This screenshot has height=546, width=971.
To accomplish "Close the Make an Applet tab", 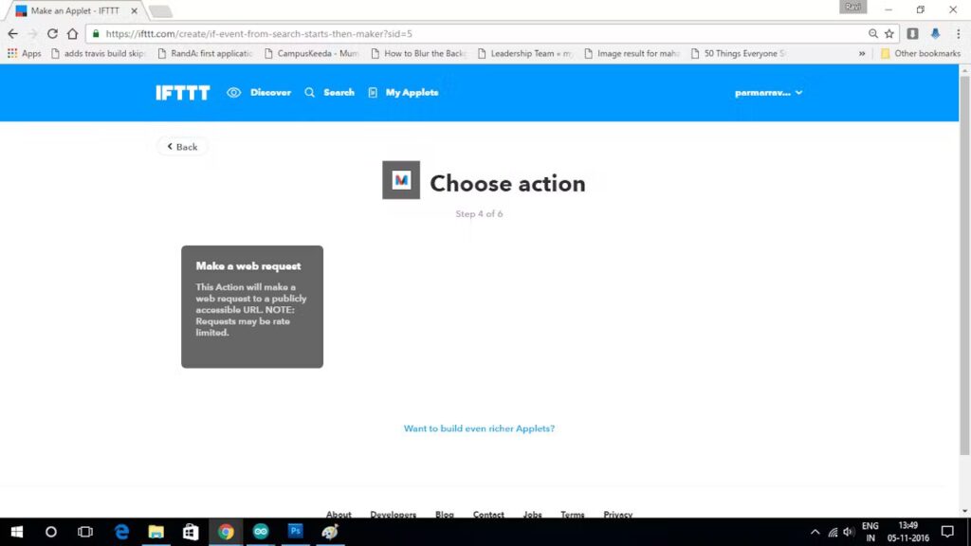I will 134,10.
